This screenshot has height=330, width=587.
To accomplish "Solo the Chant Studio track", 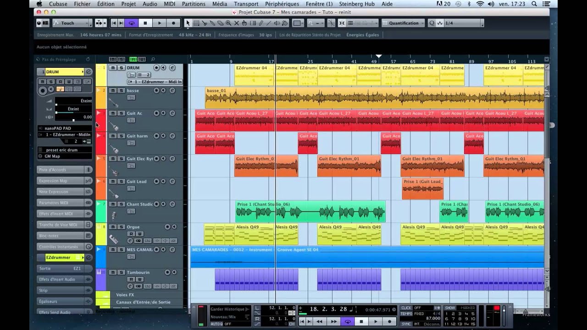I will tap(121, 204).
